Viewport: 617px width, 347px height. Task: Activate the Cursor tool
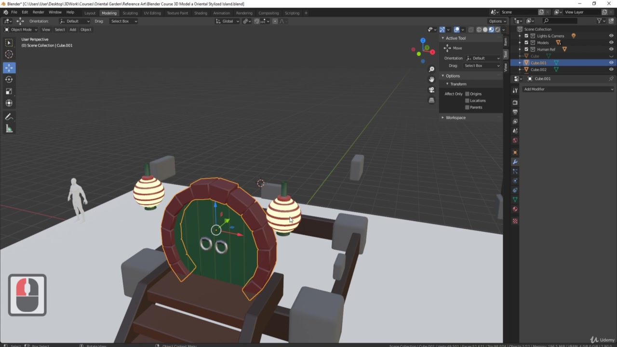pyautogui.click(x=9, y=54)
